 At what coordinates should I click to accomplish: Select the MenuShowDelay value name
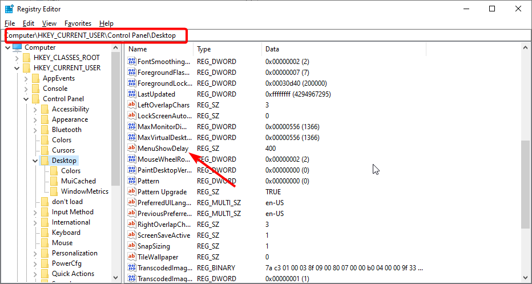(x=163, y=149)
